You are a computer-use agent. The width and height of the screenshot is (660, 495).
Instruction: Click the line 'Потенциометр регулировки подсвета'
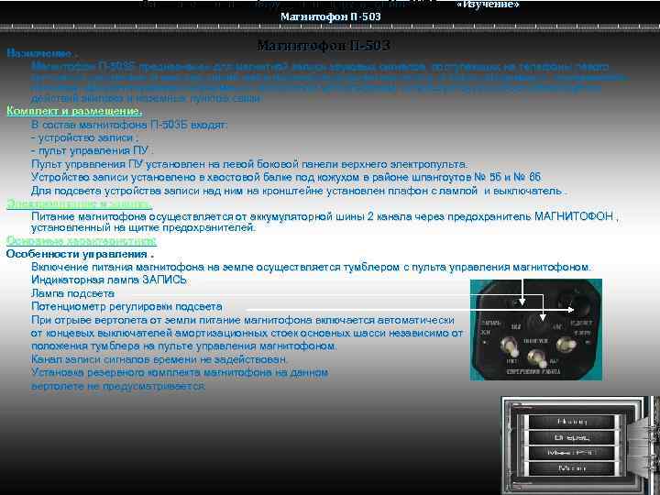pos(126,306)
